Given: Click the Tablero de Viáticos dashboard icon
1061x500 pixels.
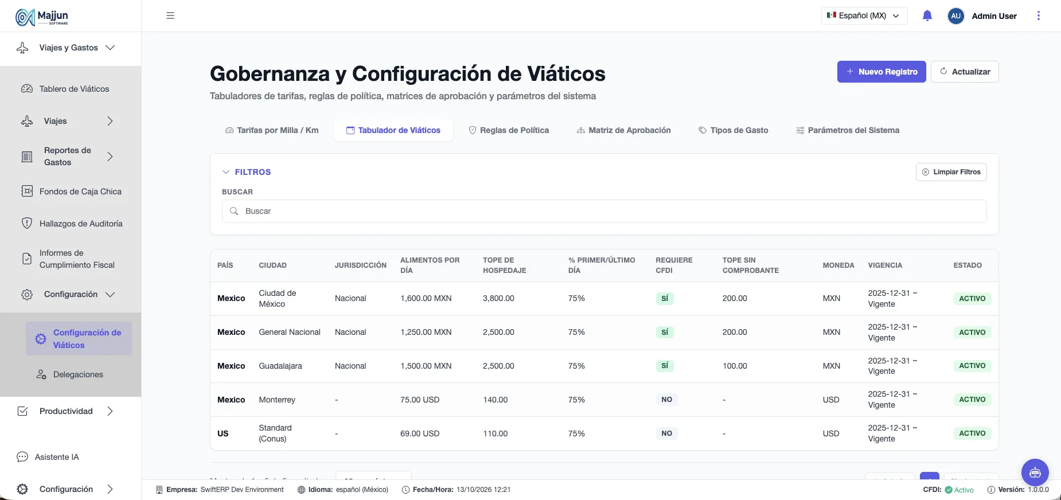Looking at the screenshot, I should point(27,89).
